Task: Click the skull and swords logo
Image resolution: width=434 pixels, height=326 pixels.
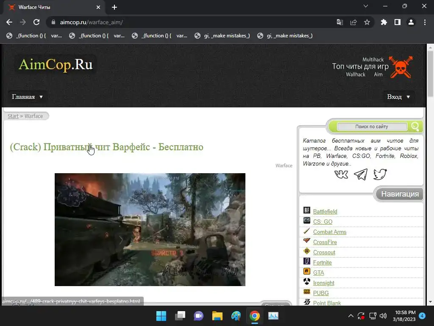Action: 401,67
